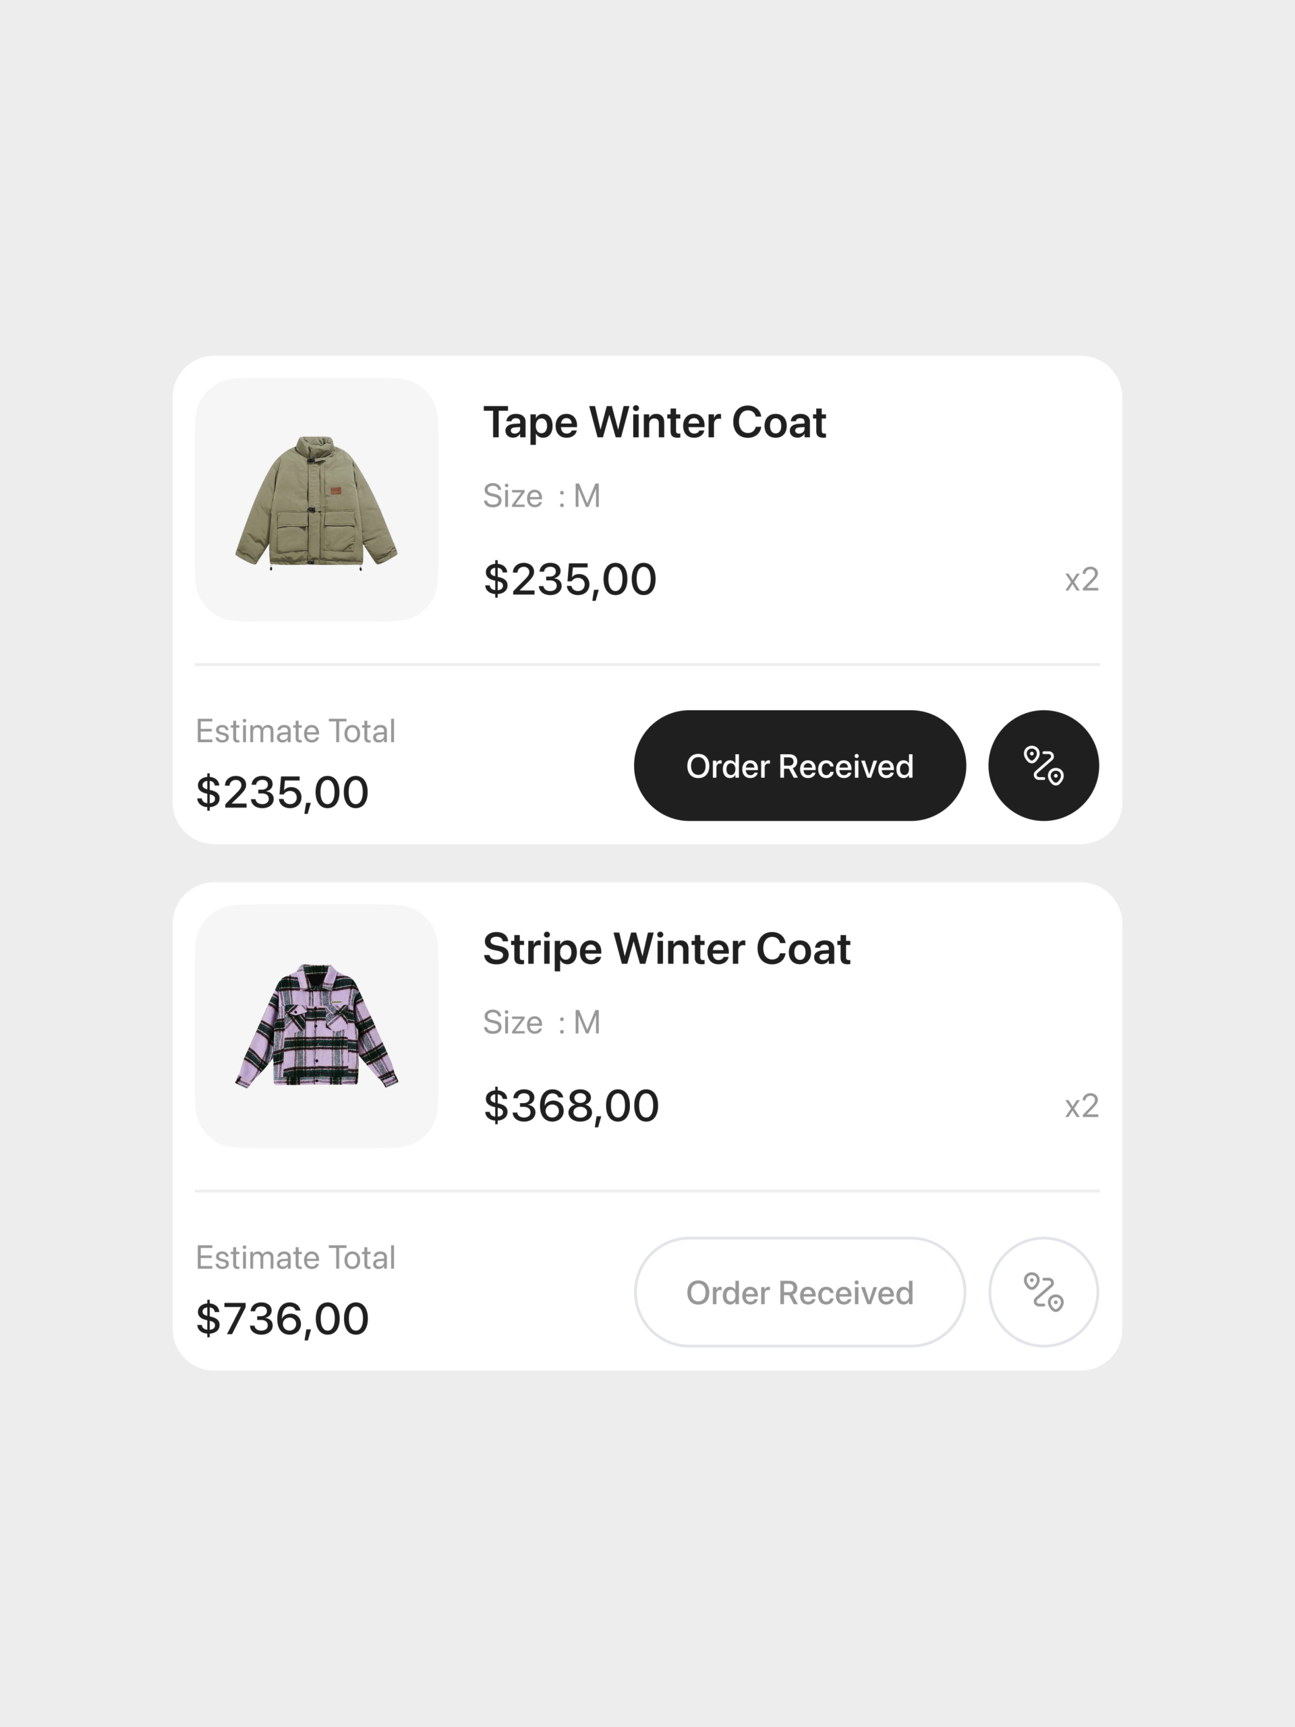Click the Stripe Winter Coat title

(x=666, y=949)
